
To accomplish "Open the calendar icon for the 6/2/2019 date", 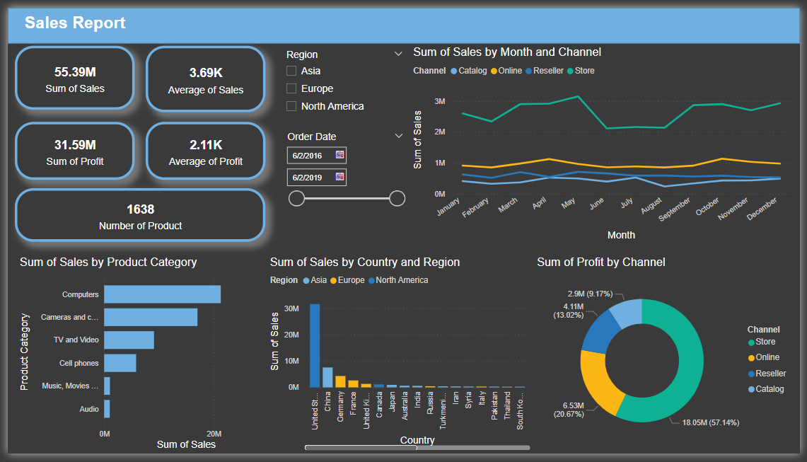I will pyautogui.click(x=340, y=178).
